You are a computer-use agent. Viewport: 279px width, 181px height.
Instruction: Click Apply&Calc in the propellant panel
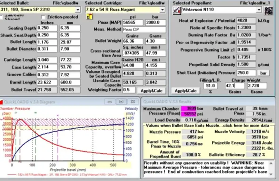pos(186,91)
